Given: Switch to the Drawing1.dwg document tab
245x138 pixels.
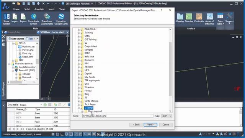Looking at the screenshot, I should coord(13,32).
